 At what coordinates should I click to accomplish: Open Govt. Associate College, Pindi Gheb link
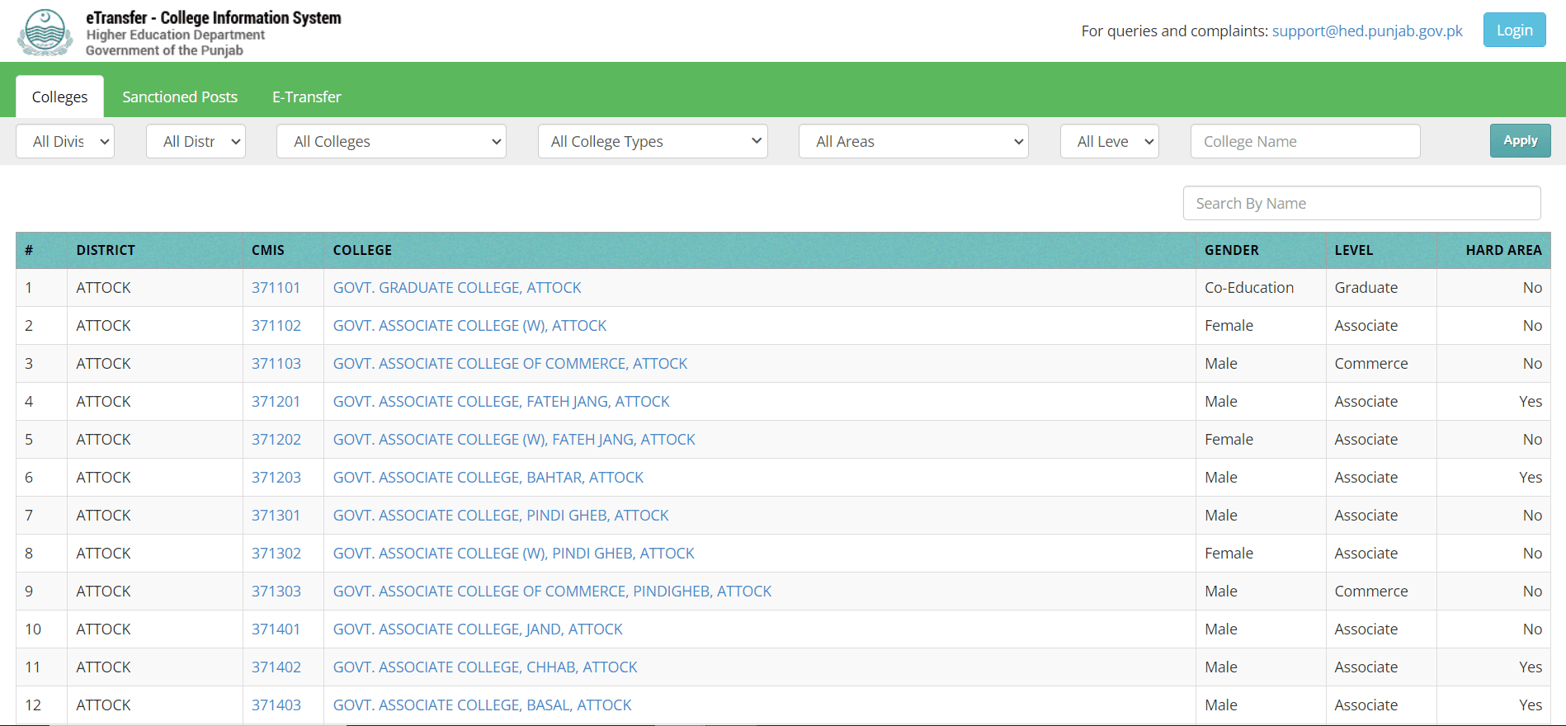coord(501,516)
